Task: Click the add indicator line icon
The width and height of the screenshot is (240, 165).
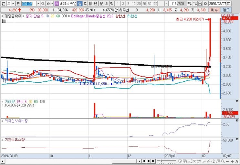Action: pyautogui.click(x=195, y=4)
